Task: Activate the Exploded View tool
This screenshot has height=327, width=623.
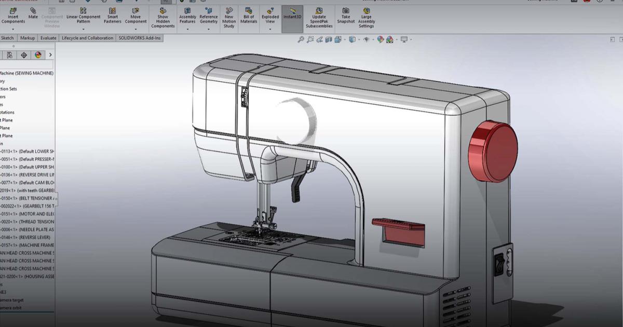Action: click(x=269, y=16)
